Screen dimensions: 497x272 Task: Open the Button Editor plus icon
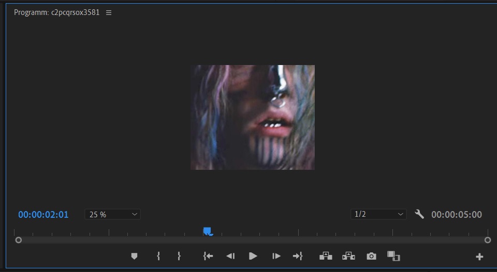point(479,257)
